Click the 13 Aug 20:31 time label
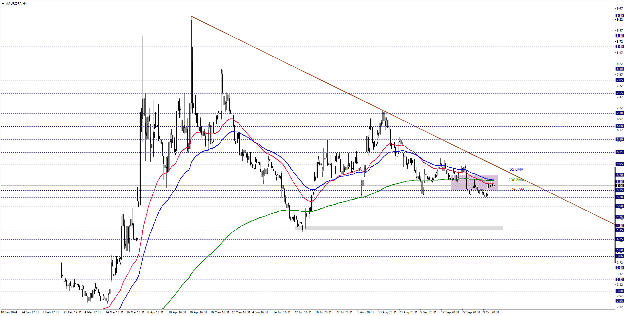Image resolution: width=628 pixels, height=316 pixels. click(x=387, y=312)
